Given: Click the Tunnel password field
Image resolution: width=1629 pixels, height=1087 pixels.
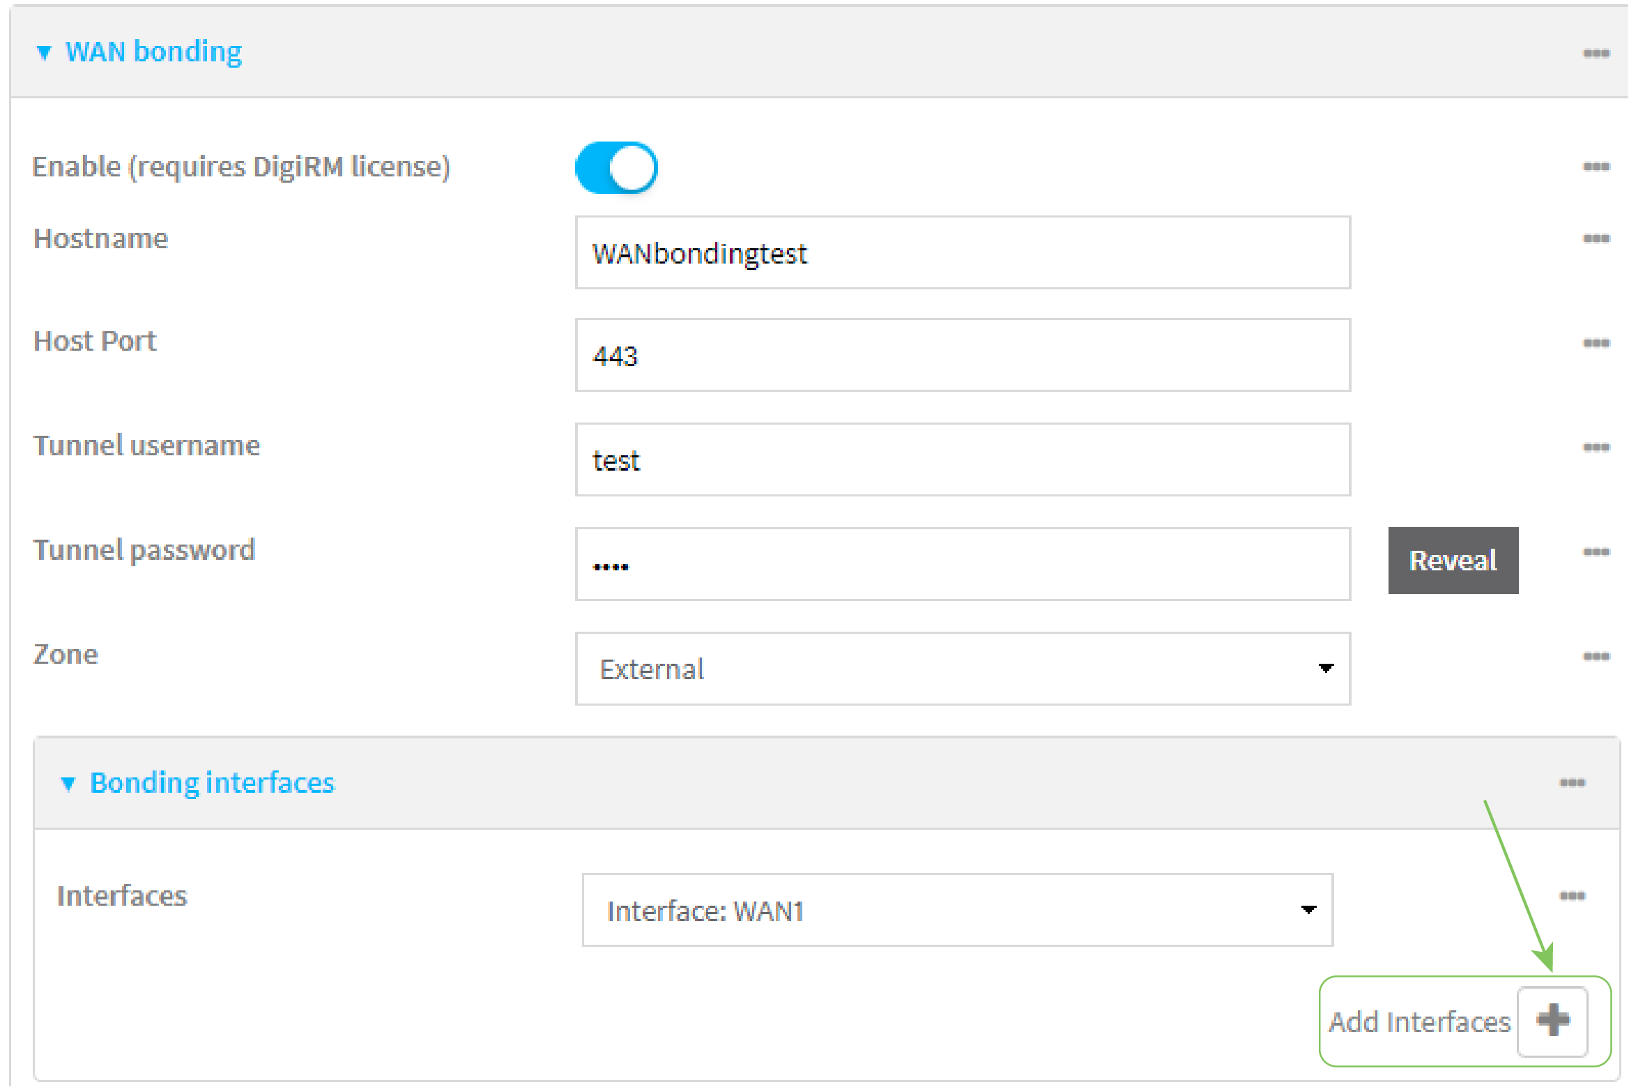Looking at the screenshot, I should pos(962,564).
